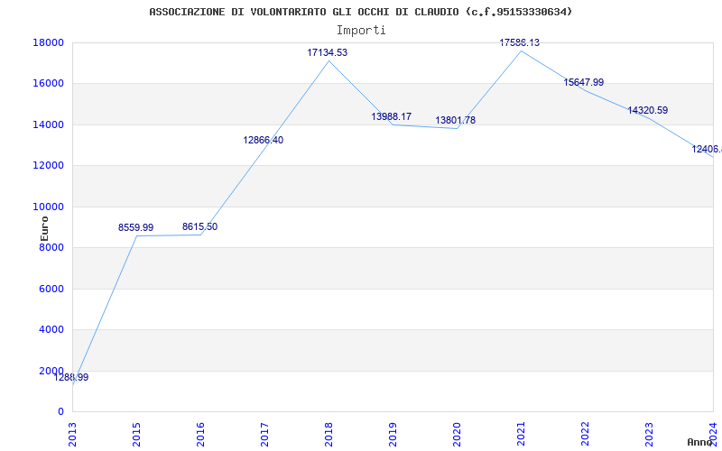Image resolution: width=722 pixels, height=451 pixels.
Task: Click the y-axis value 18000
Action: (x=48, y=42)
